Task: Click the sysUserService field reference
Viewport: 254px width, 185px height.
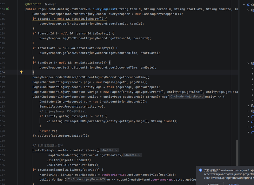Action: pos(114,175)
